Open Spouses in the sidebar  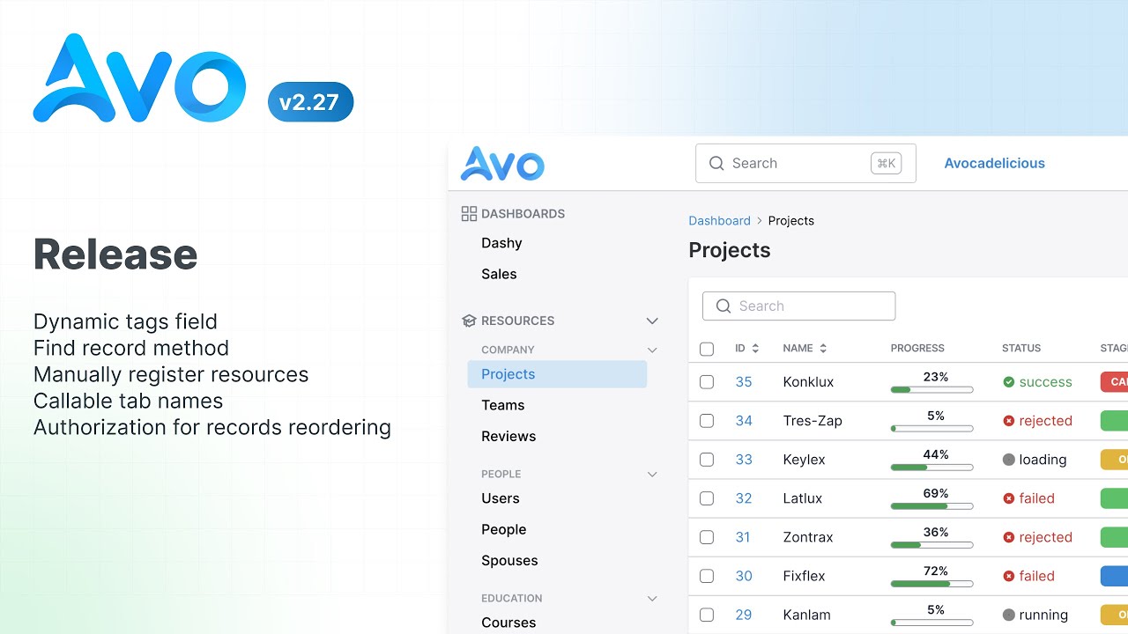click(509, 560)
